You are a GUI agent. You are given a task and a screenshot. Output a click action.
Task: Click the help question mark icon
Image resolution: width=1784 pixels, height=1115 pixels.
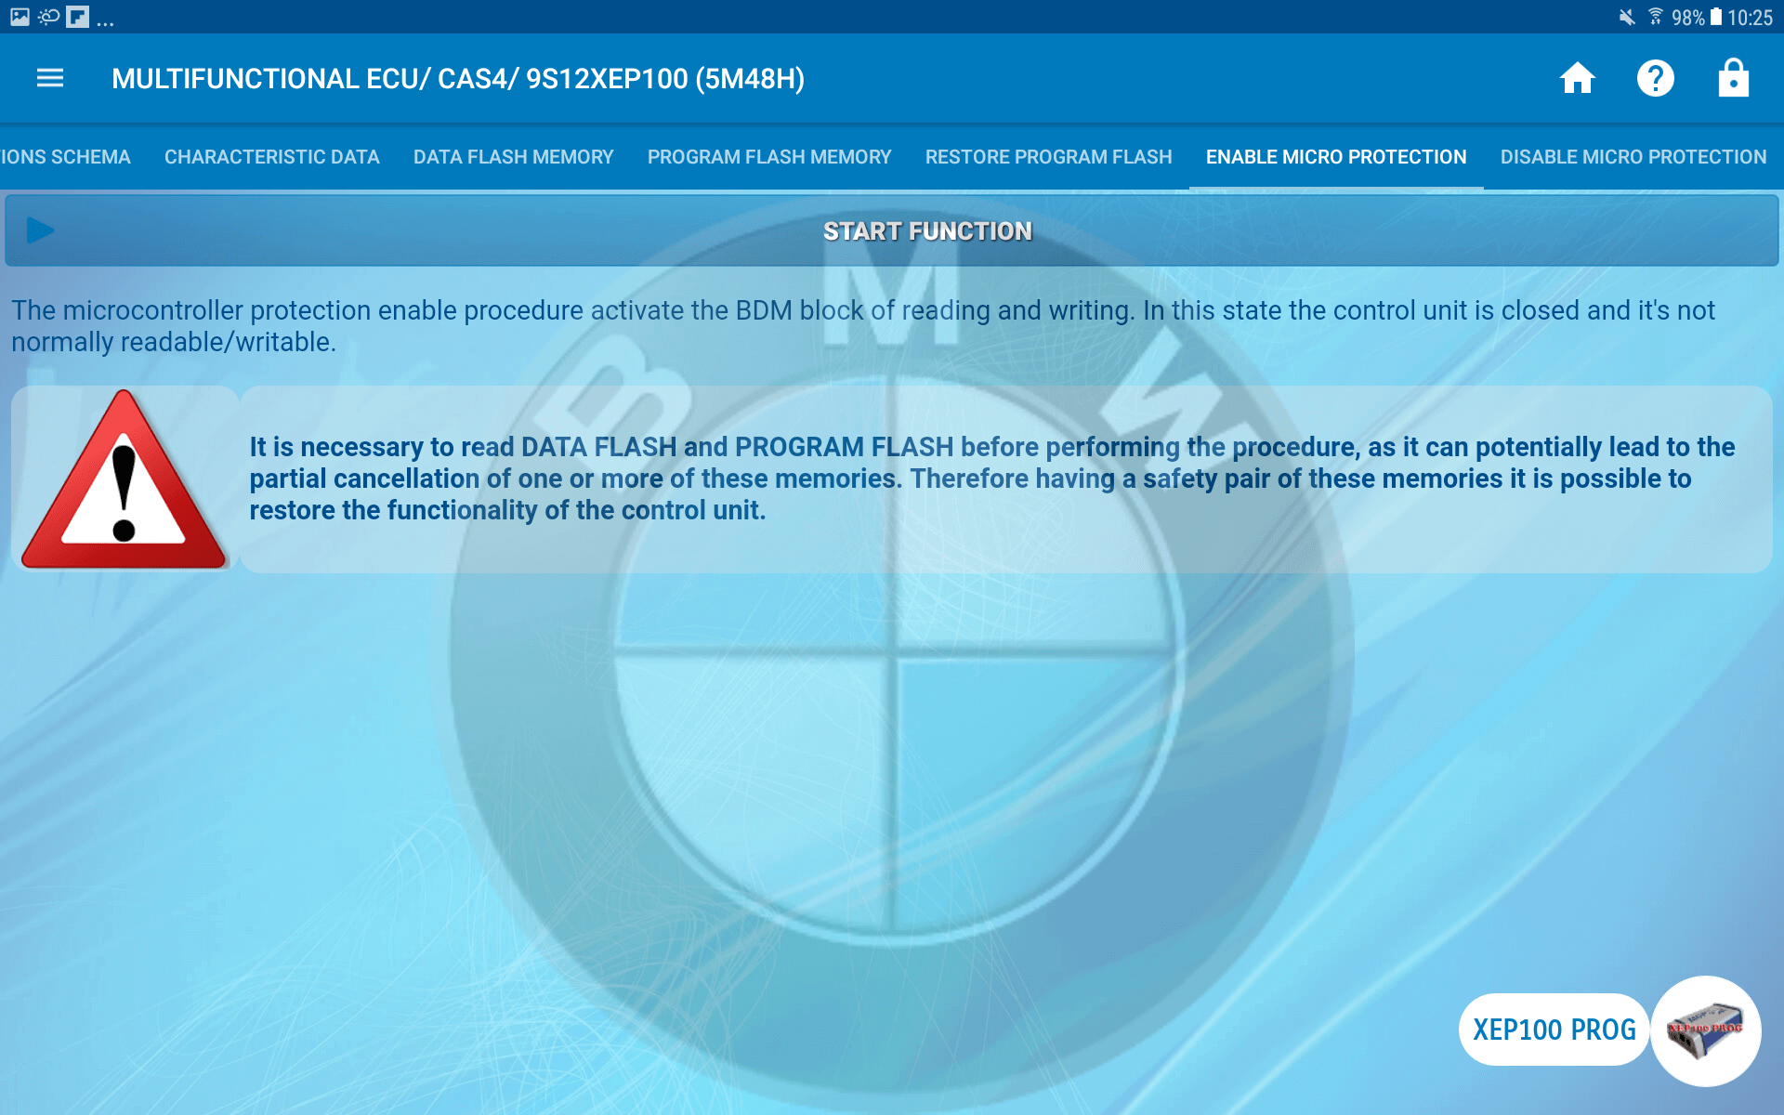point(1656,77)
